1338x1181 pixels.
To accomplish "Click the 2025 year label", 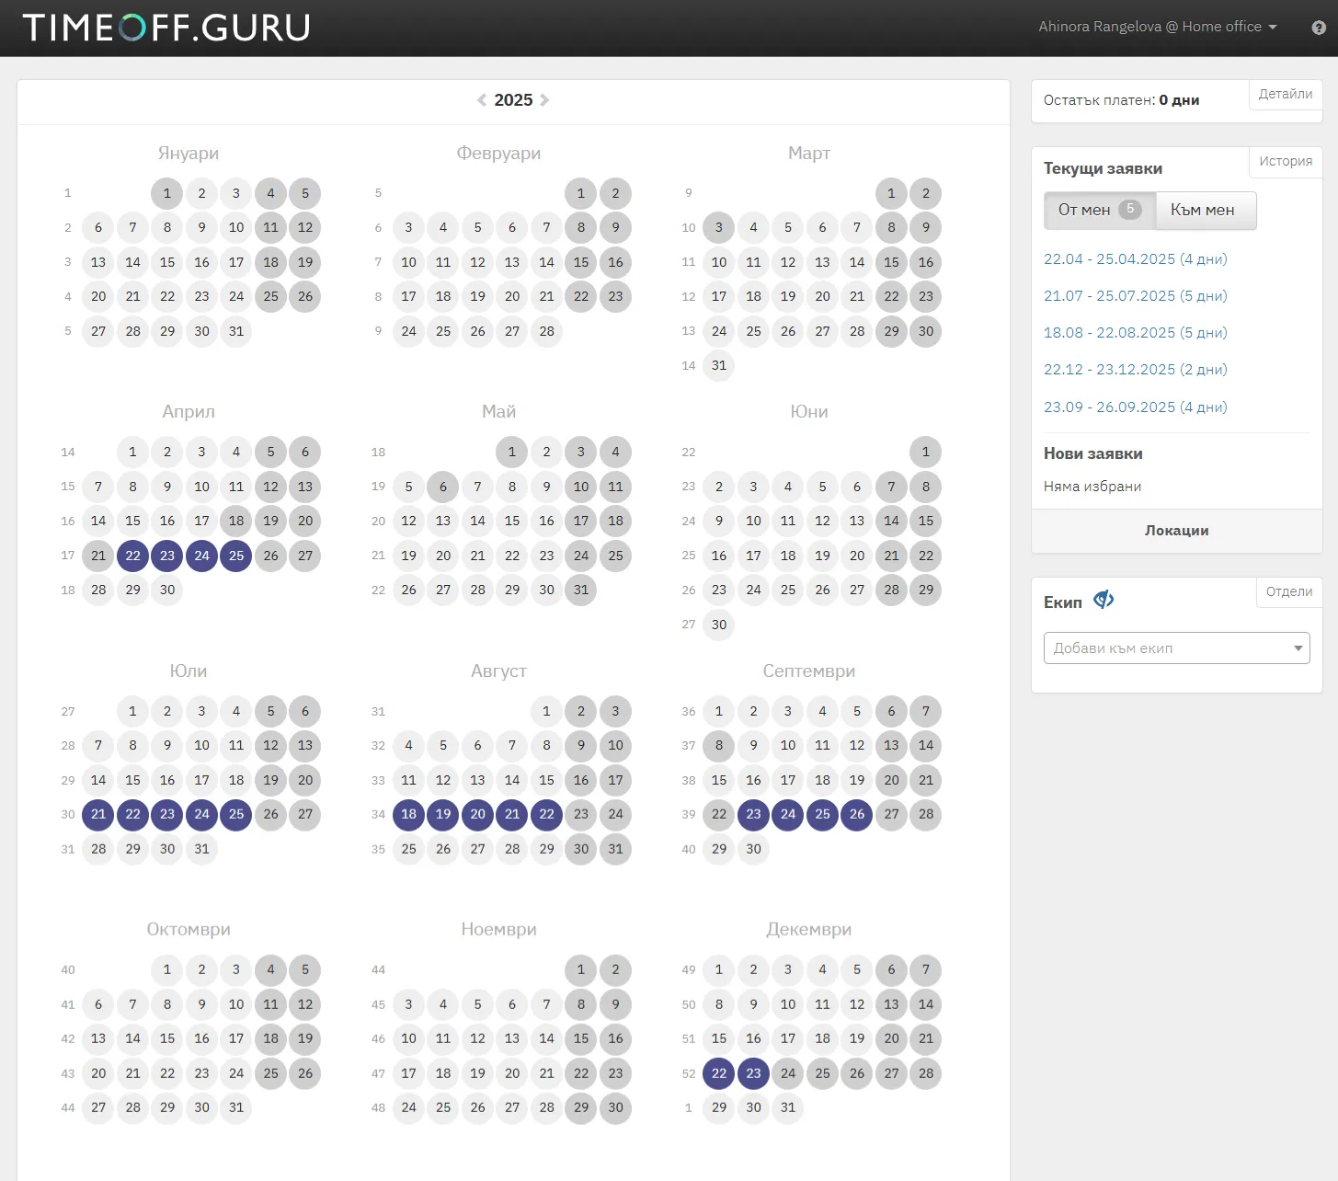I will click(x=513, y=100).
